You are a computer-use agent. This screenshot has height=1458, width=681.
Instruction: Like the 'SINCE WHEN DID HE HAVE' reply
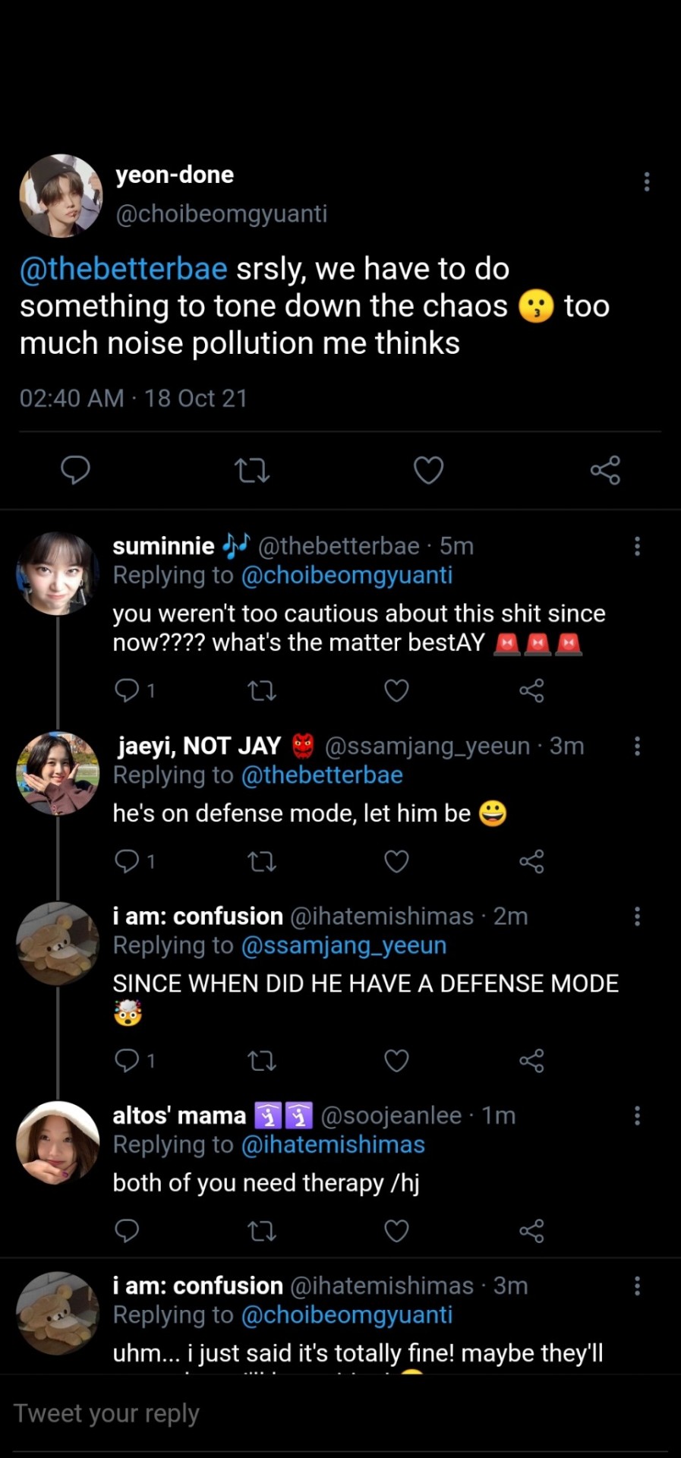tap(396, 1060)
